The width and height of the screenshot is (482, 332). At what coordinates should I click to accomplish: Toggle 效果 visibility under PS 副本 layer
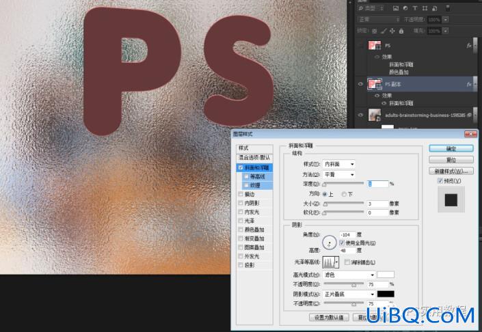pos(377,96)
